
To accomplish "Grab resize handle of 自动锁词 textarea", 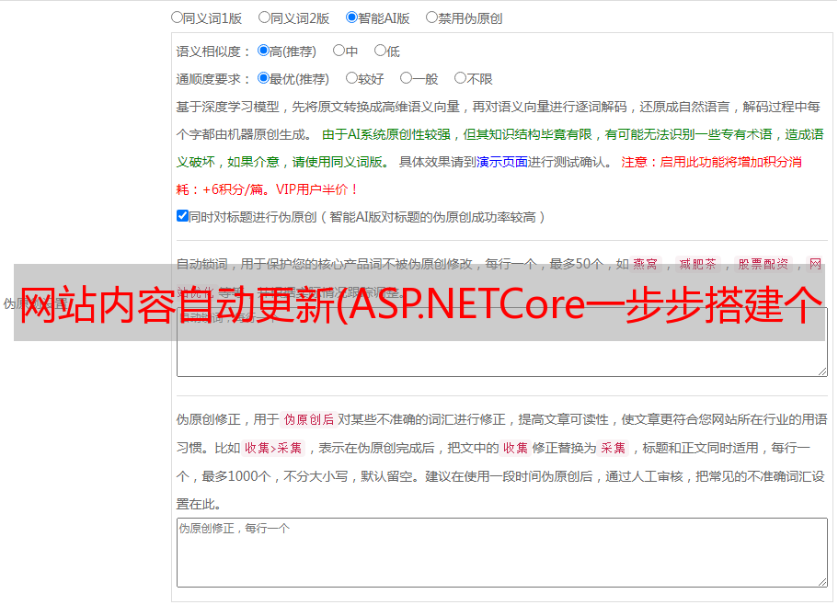I will tap(822, 371).
